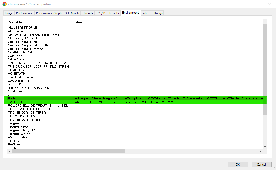
Task: Open the Performance Graph tab
Action: point(49,13)
